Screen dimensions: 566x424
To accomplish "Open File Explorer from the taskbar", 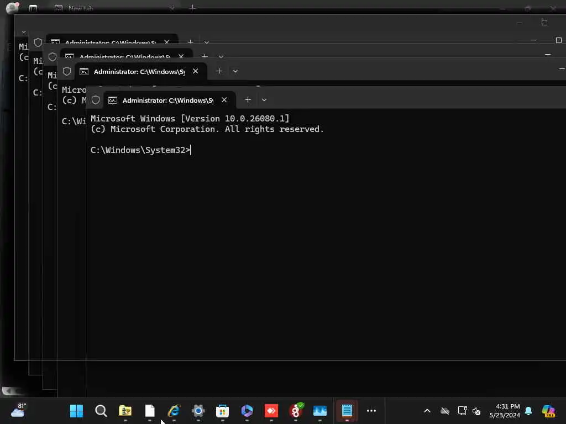I will [x=125, y=411].
